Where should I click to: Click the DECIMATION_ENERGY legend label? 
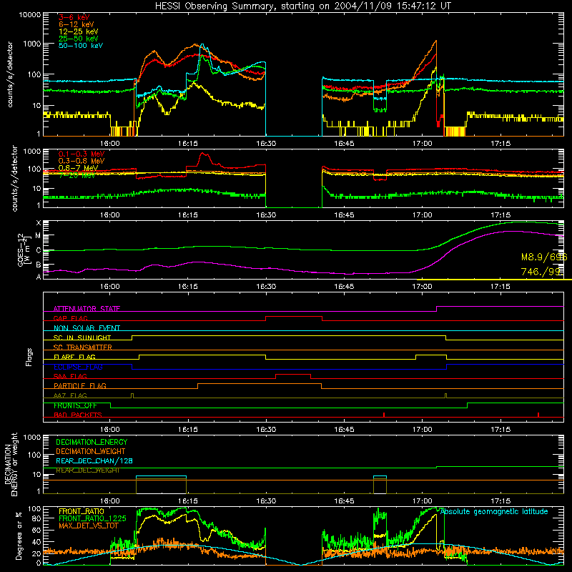[x=92, y=442]
